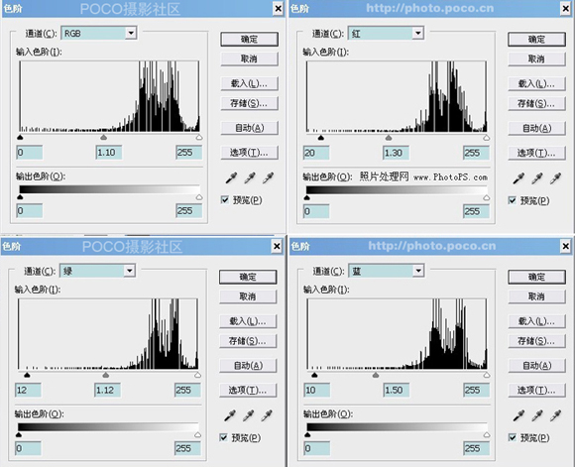Open the 红 channel dropdown
Screen dimensions: 575x467
(418, 34)
